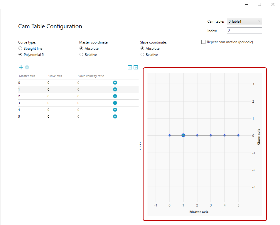Remove the last row with master axis 5
Viewport: 280px width, 225px height.
pyautogui.click(x=115, y=116)
